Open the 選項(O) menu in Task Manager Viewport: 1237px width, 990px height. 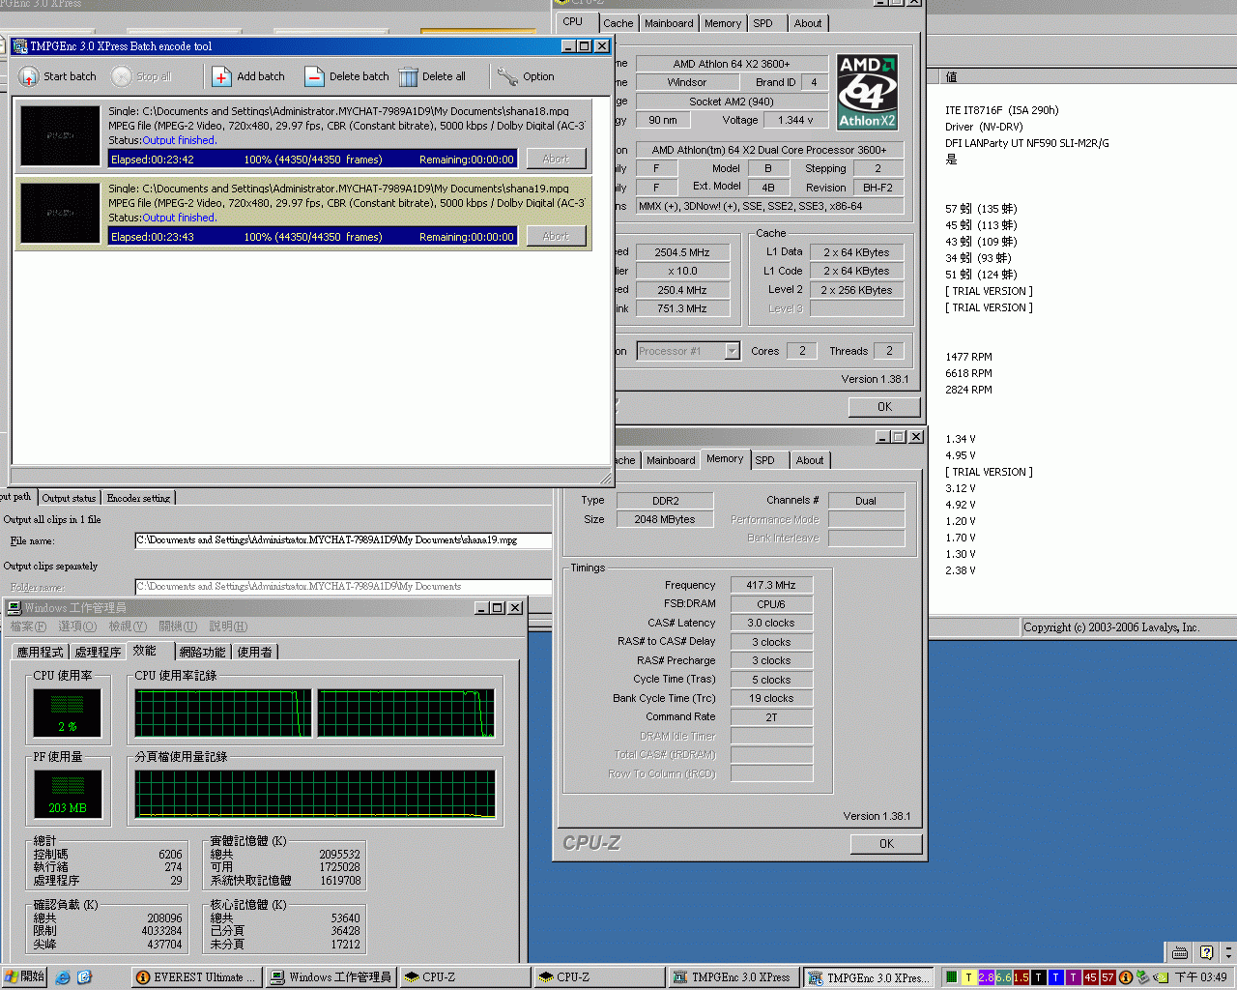pyautogui.click(x=77, y=626)
